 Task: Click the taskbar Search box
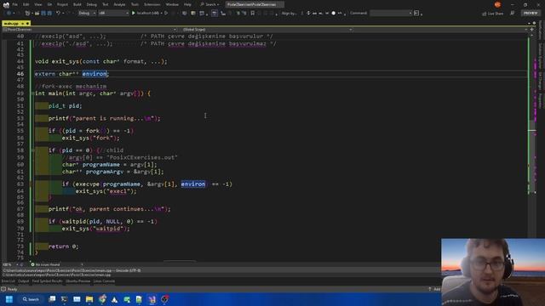pyautogui.click(x=31, y=299)
